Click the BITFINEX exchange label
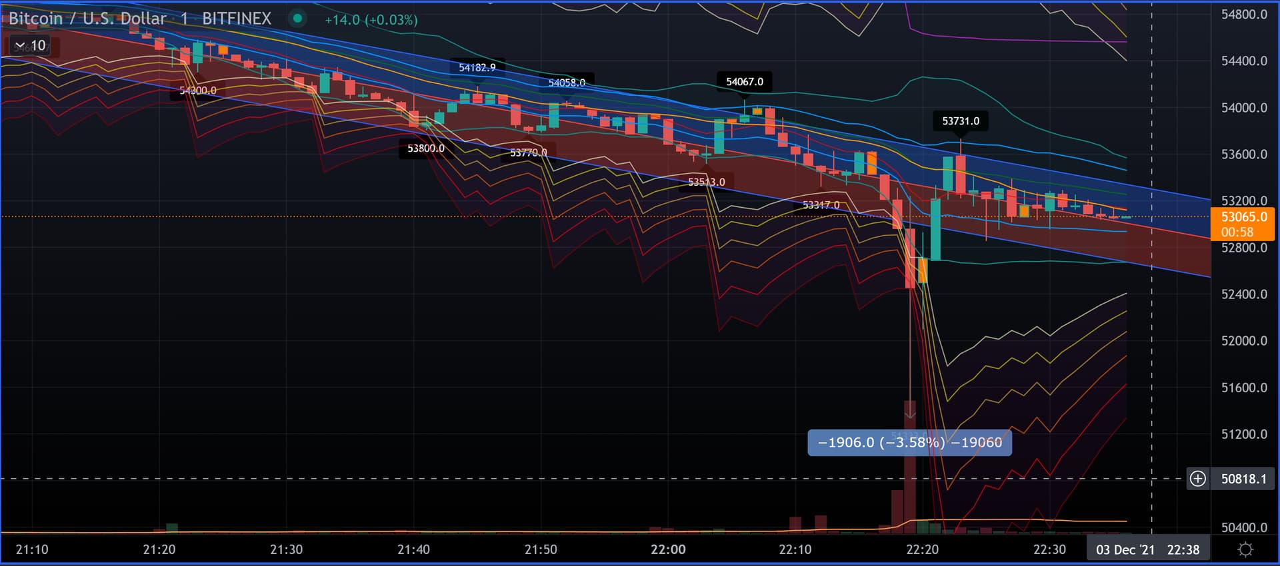 point(237,19)
